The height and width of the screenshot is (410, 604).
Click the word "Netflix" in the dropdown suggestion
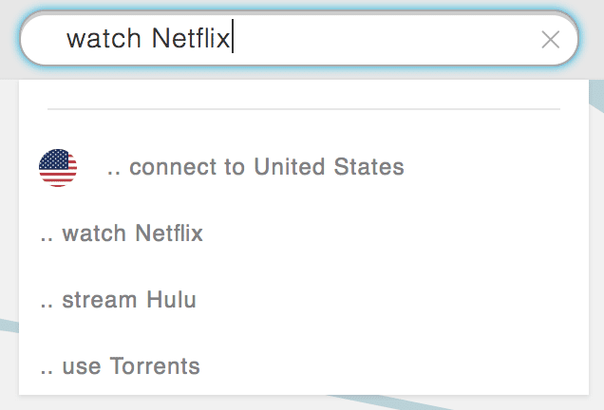tap(169, 233)
